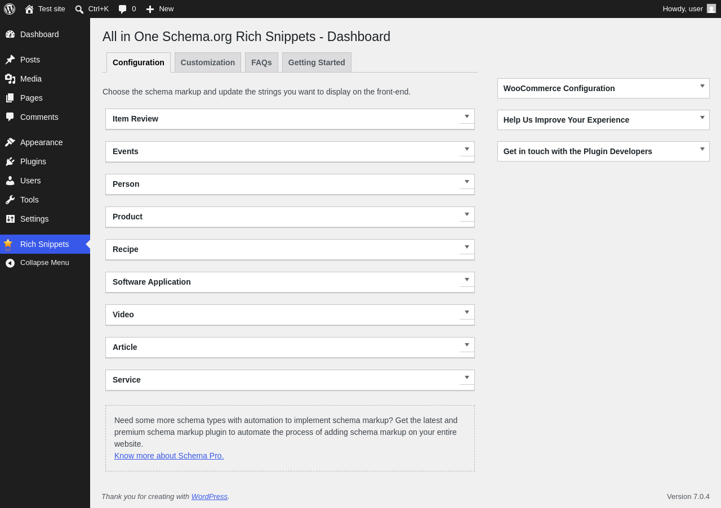Click the Software Application heading text
Image resolution: width=721 pixels, height=508 pixels.
[x=152, y=282]
